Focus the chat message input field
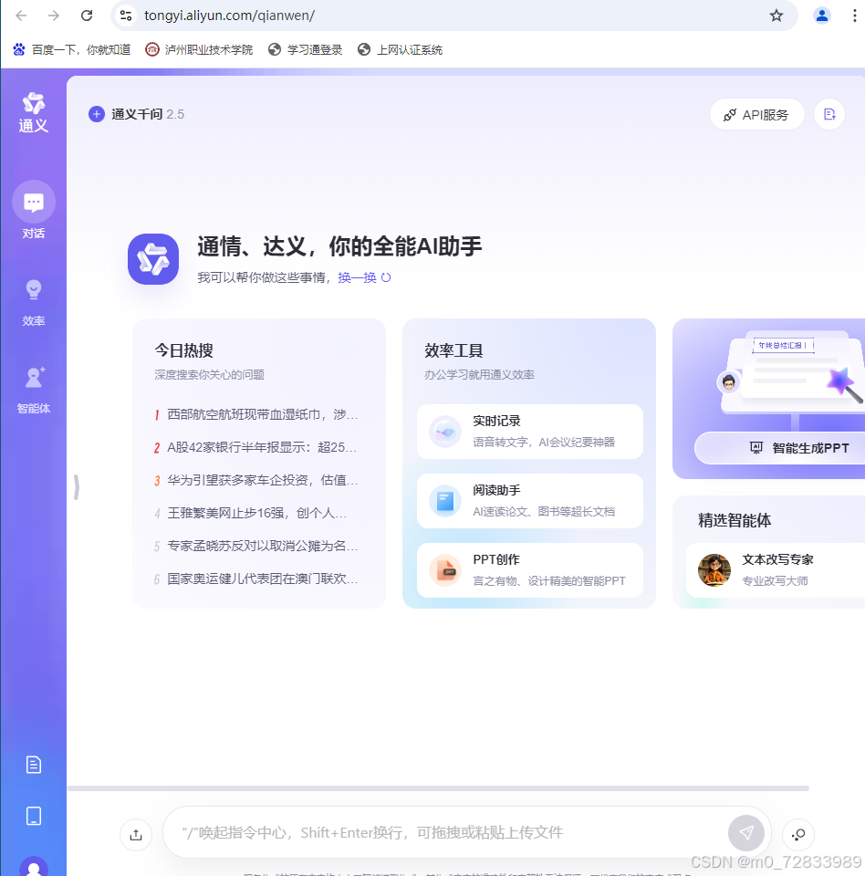The image size is (865, 876). 447,832
